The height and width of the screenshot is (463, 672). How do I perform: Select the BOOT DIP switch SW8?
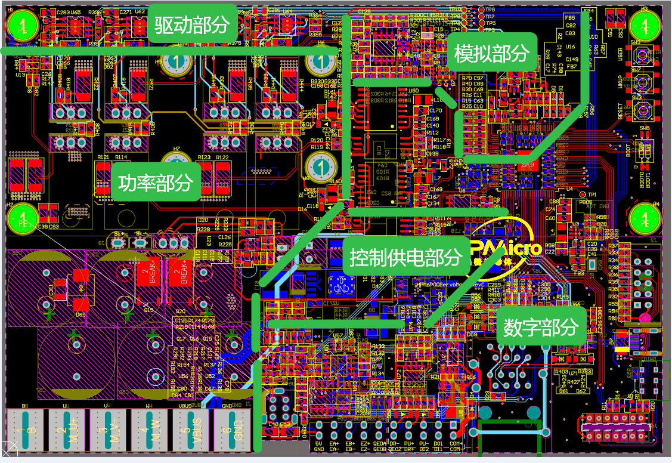pos(645,151)
